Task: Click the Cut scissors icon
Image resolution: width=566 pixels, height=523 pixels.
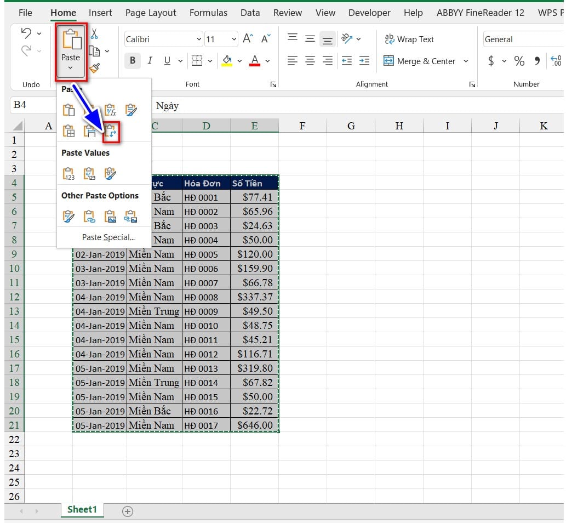Action: coord(94,35)
